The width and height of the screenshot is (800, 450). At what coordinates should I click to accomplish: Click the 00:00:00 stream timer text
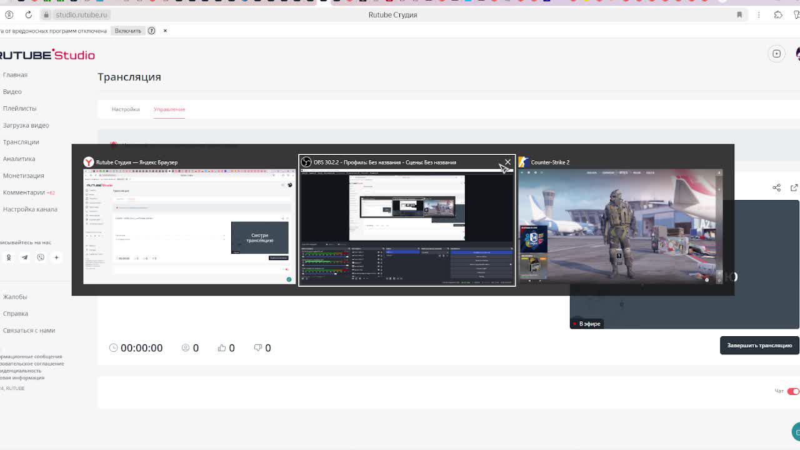pyautogui.click(x=141, y=347)
